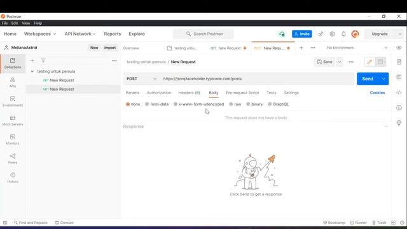Click the Send button
407x229 pixels.
click(x=368, y=79)
